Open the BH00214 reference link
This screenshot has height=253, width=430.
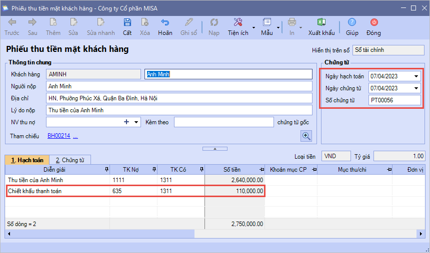(58, 136)
